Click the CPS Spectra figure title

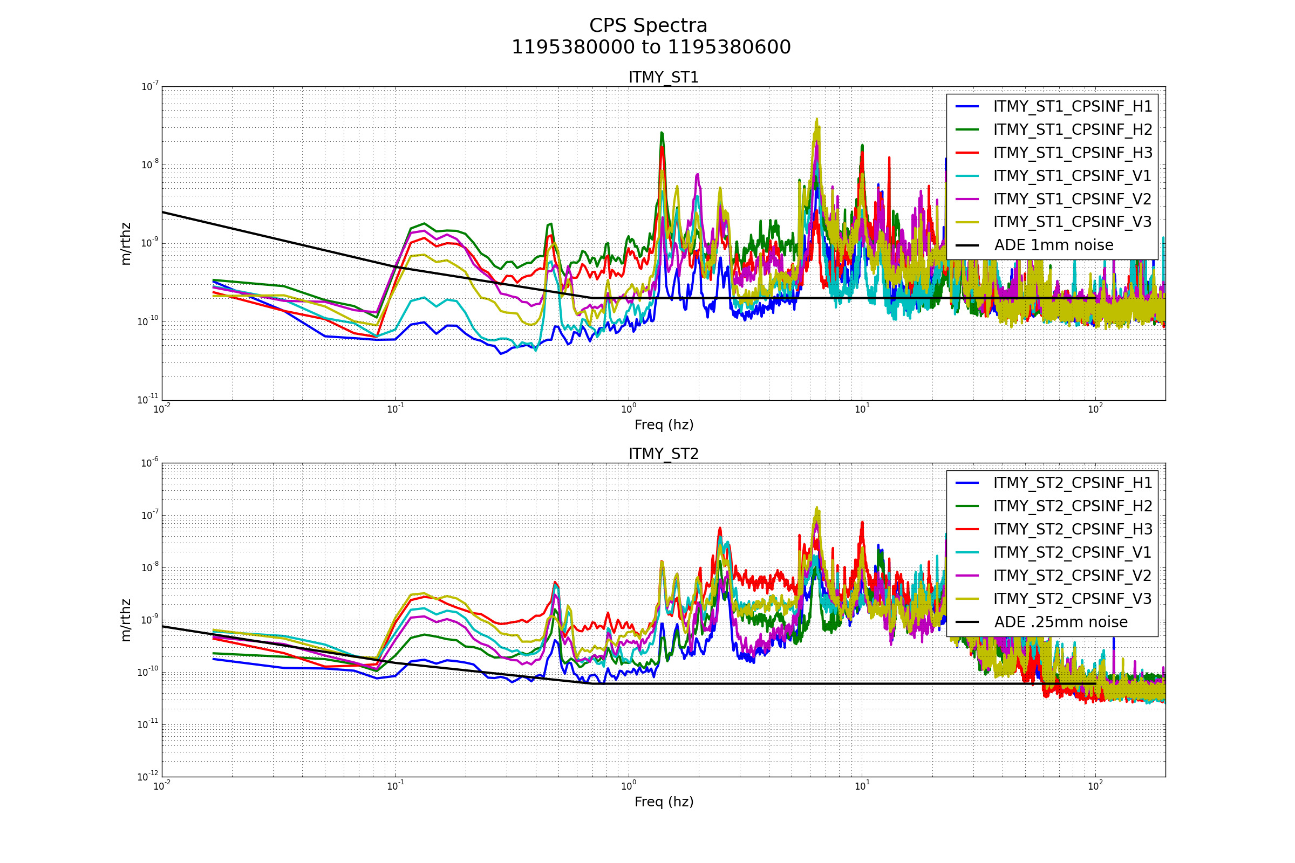tap(648, 26)
